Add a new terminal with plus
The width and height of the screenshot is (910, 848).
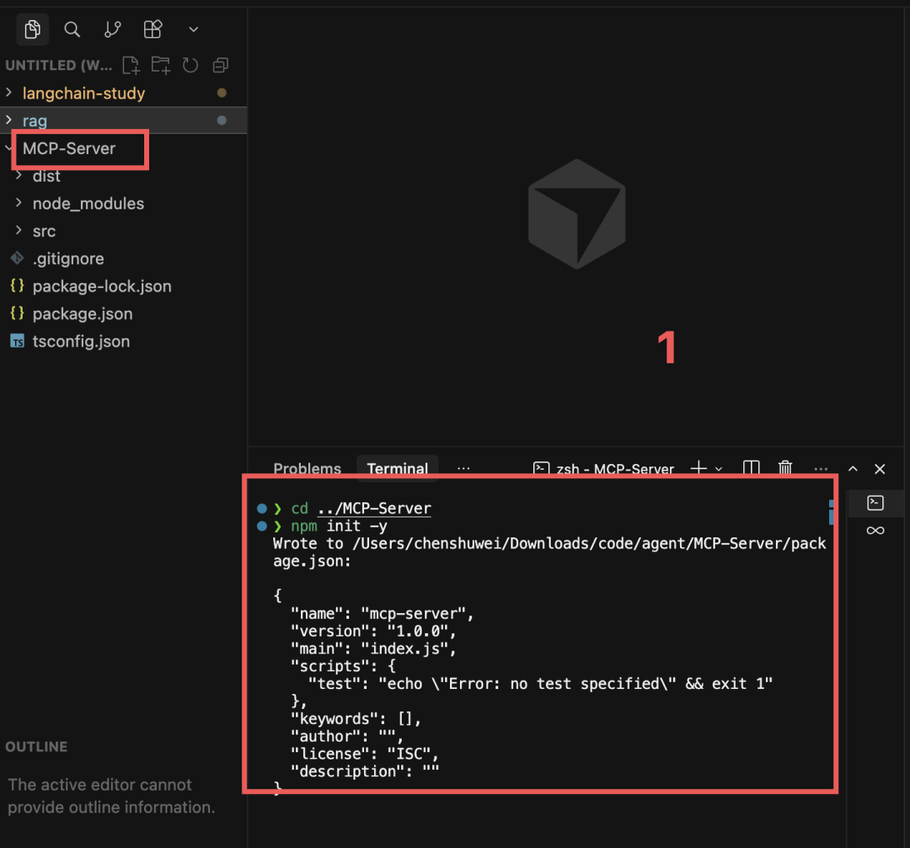(x=699, y=468)
